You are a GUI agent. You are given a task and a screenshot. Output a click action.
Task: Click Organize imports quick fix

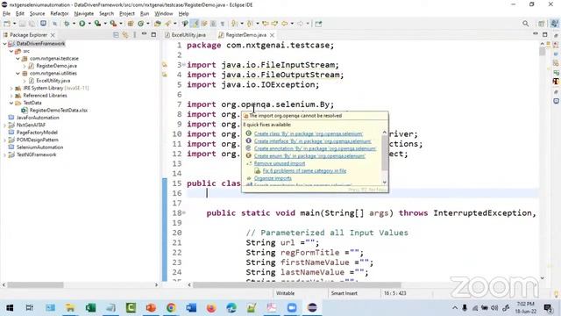(x=273, y=178)
